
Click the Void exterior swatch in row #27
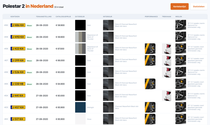click(x=80, y=60)
